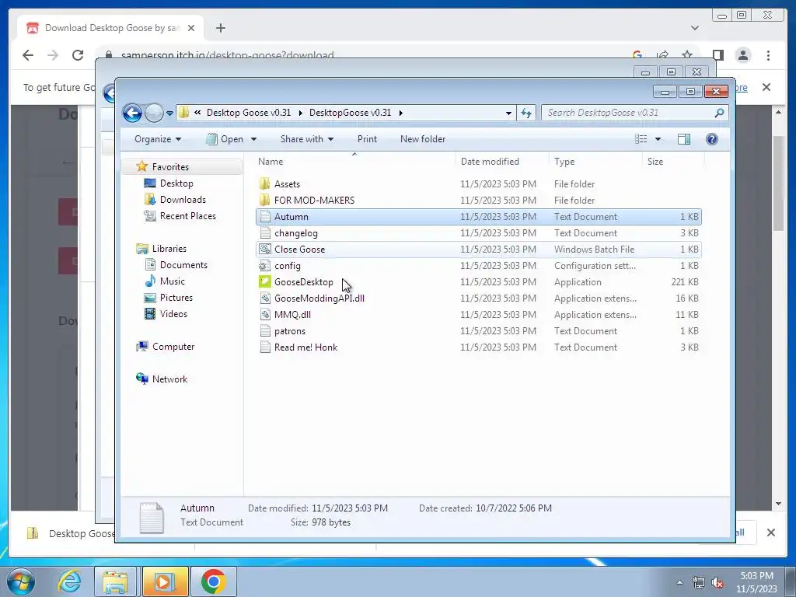Select the config settings file icon
Screen dimensions: 796x597
click(x=264, y=266)
